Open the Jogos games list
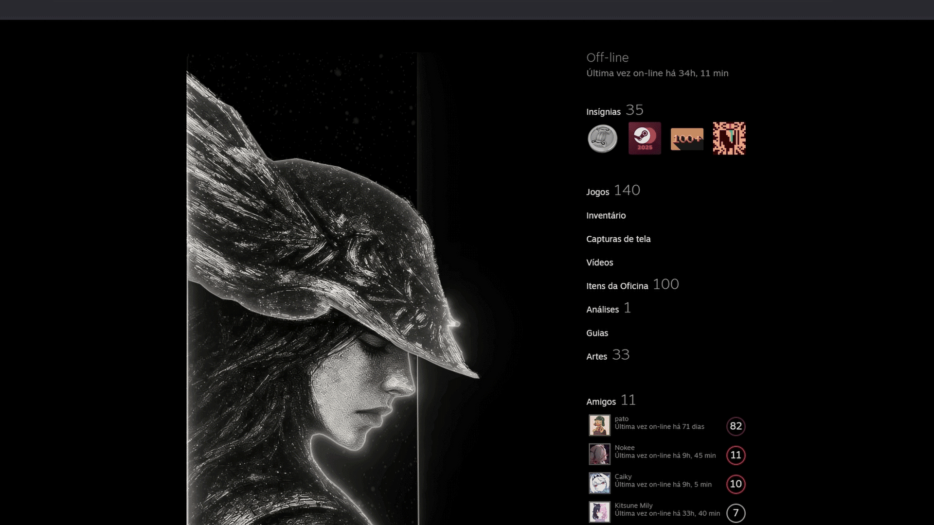934x525 pixels. (598, 192)
